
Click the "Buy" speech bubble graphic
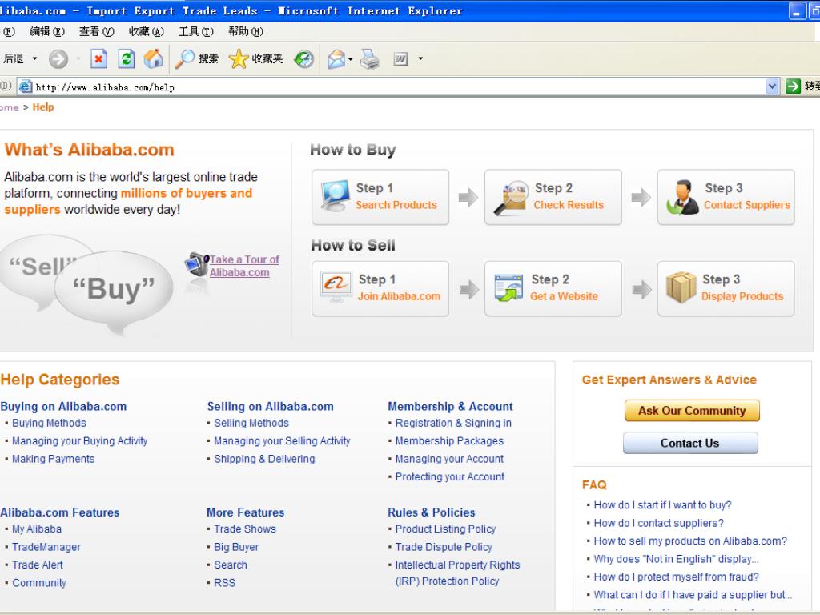coord(114,289)
